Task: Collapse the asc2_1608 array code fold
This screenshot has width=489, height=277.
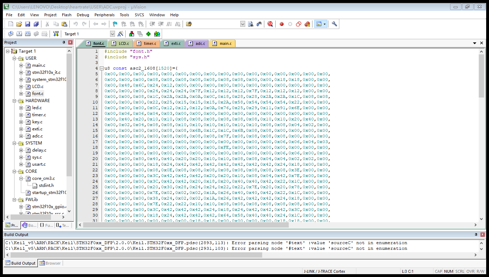Action: (x=102, y=68)
